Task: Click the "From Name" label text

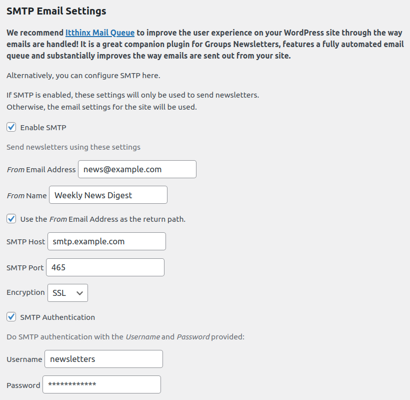Action: pyautogui.click(x=26, y=196)
